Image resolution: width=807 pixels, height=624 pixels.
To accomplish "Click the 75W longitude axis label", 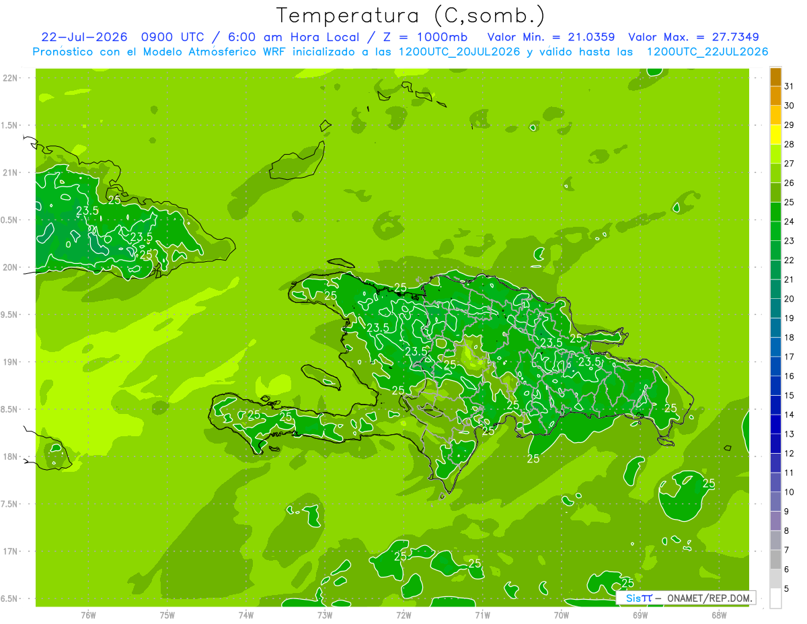I will tap(167, 615).
